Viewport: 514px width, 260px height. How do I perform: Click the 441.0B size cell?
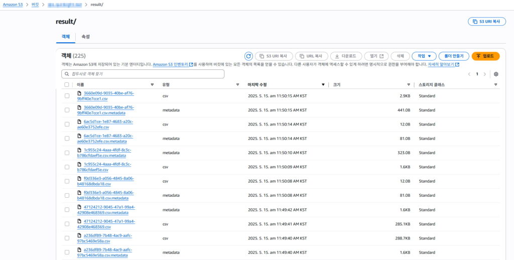404,110
